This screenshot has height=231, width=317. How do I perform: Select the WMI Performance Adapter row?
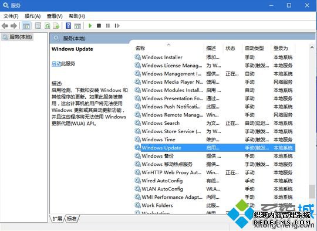point(215,197)
